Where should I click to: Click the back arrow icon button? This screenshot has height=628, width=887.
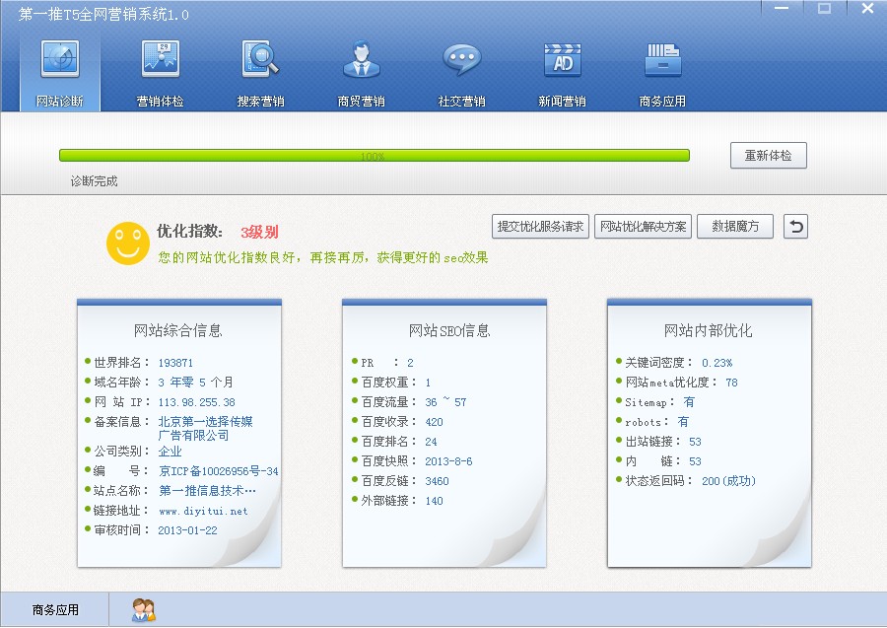[x=795, y=227]
